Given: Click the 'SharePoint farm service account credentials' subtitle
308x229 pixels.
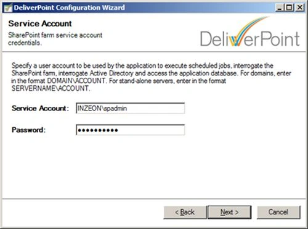Looking at the screenshot, I should 55,39.
